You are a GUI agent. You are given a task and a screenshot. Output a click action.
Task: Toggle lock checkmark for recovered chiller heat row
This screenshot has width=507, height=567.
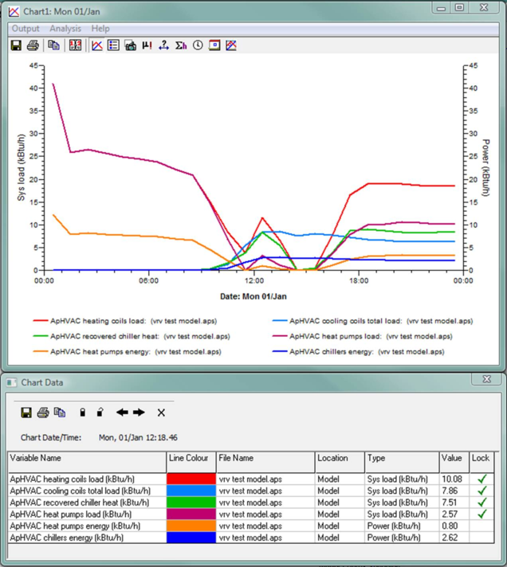coord(481,502)
